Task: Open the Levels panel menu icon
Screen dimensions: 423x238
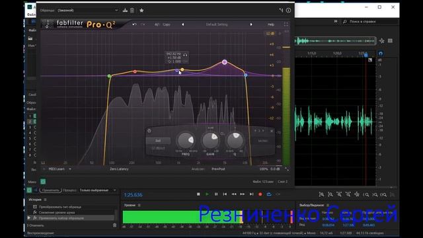Action: [139, 205]
